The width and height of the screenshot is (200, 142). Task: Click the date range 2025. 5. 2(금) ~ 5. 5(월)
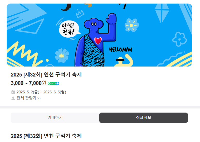pos(41,92)
